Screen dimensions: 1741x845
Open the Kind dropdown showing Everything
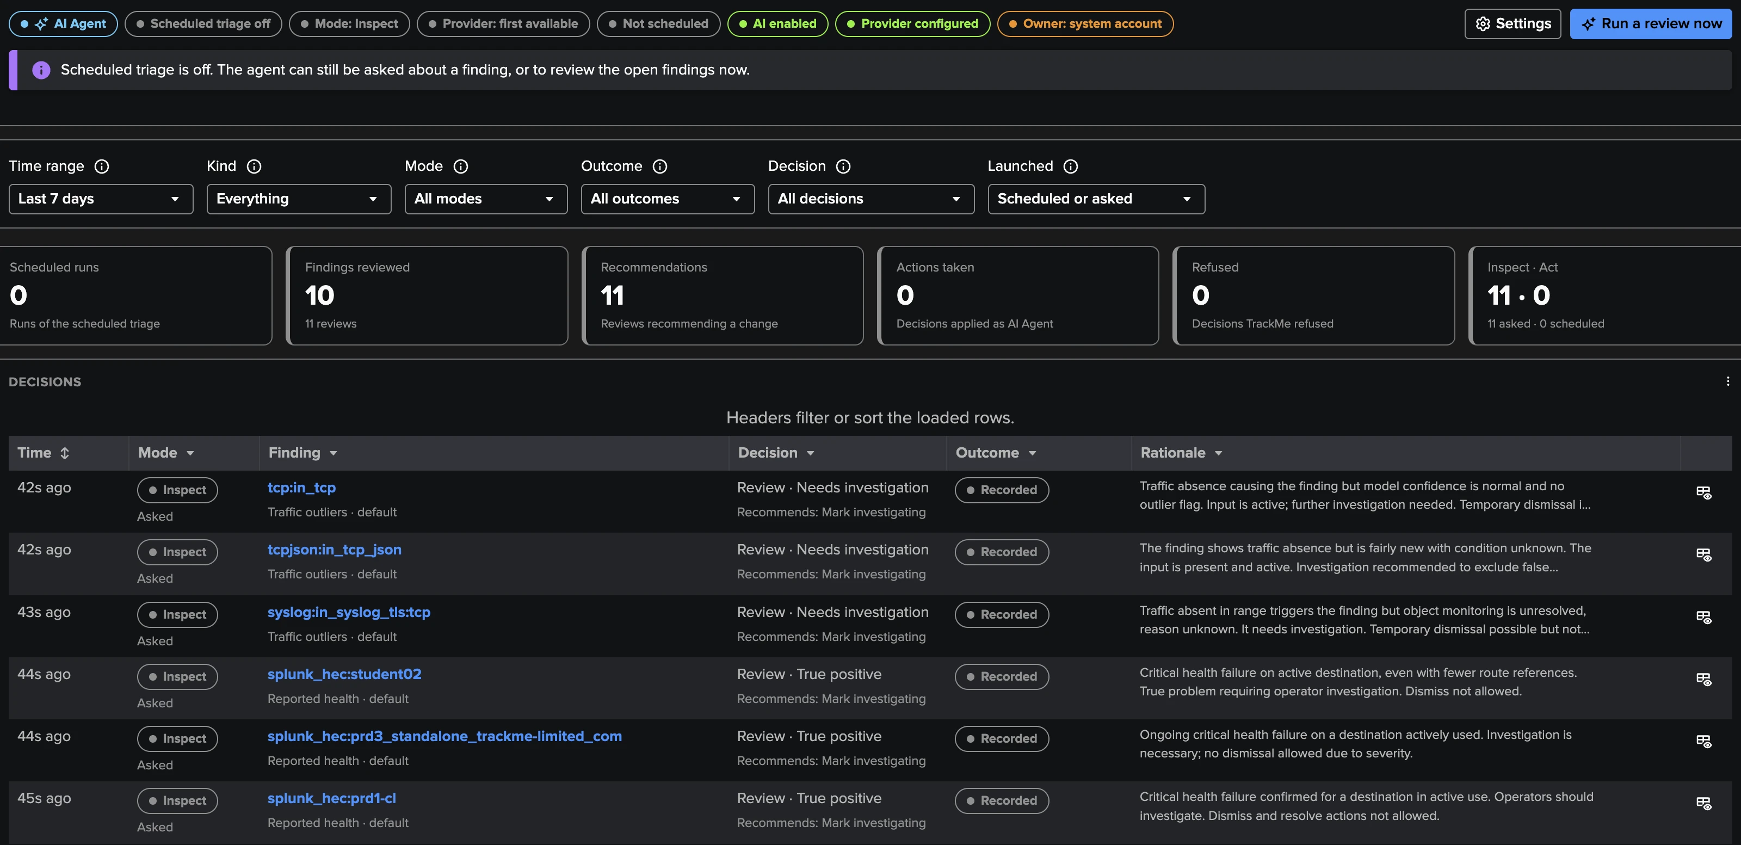[x=299, y=199]
